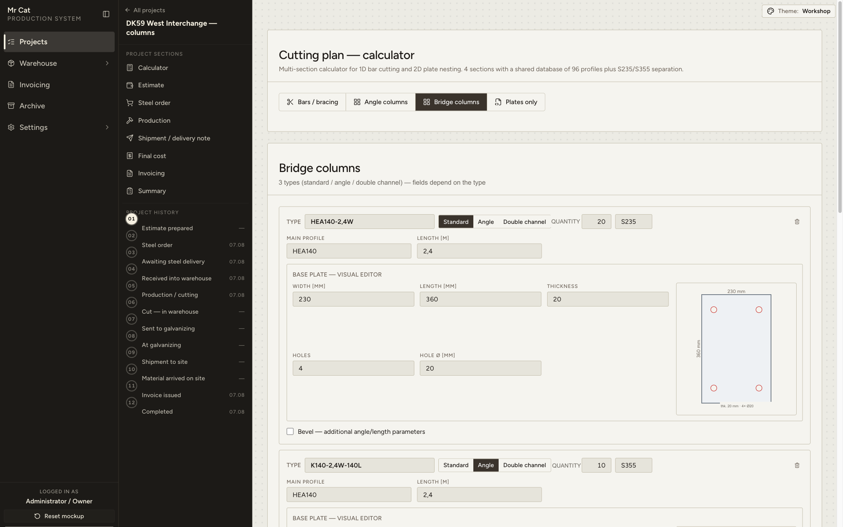The height and width of the screenshot is (527, 843).
Task: Switch to the Plates only tab
Action: click(x=516, y=102)
